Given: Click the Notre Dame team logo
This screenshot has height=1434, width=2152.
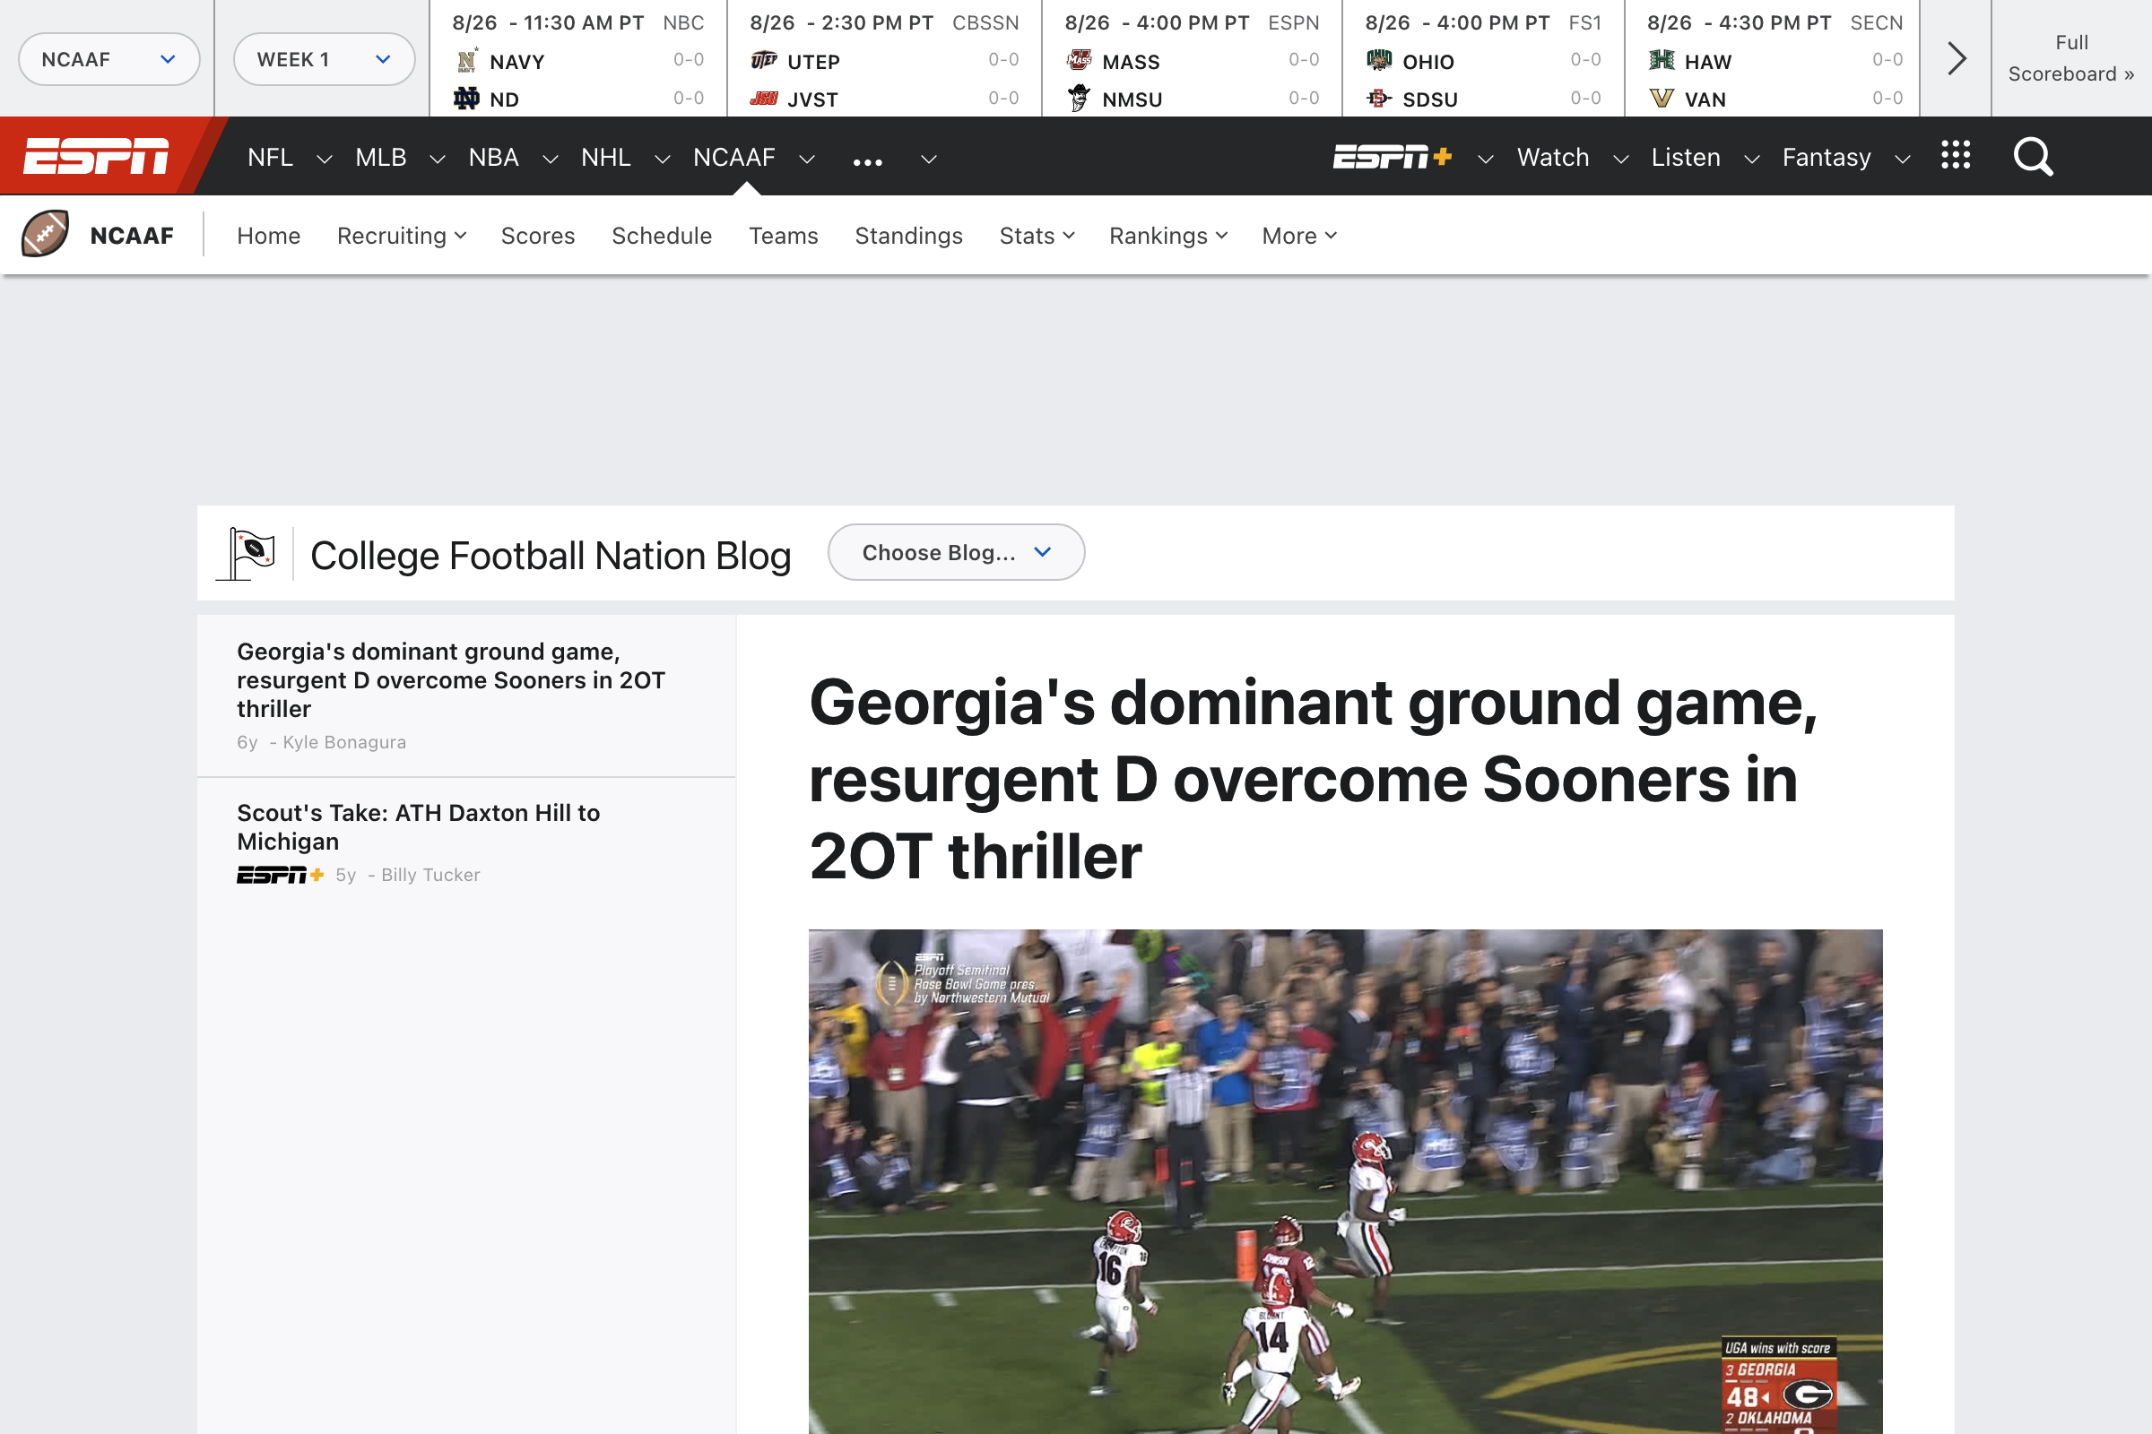Looking at the screenshot, I should (x=466, y=99).
